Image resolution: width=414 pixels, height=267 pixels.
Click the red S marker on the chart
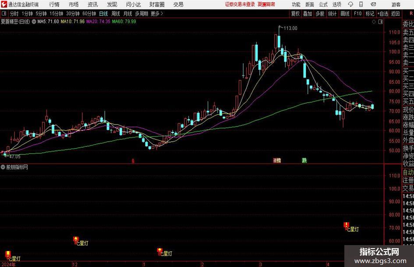click(133, 161)
